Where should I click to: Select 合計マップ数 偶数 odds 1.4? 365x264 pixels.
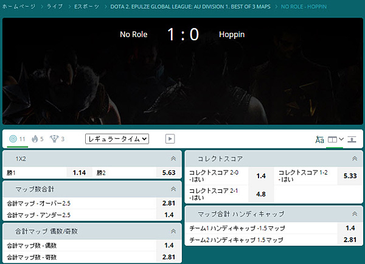[x=169, y=245]
